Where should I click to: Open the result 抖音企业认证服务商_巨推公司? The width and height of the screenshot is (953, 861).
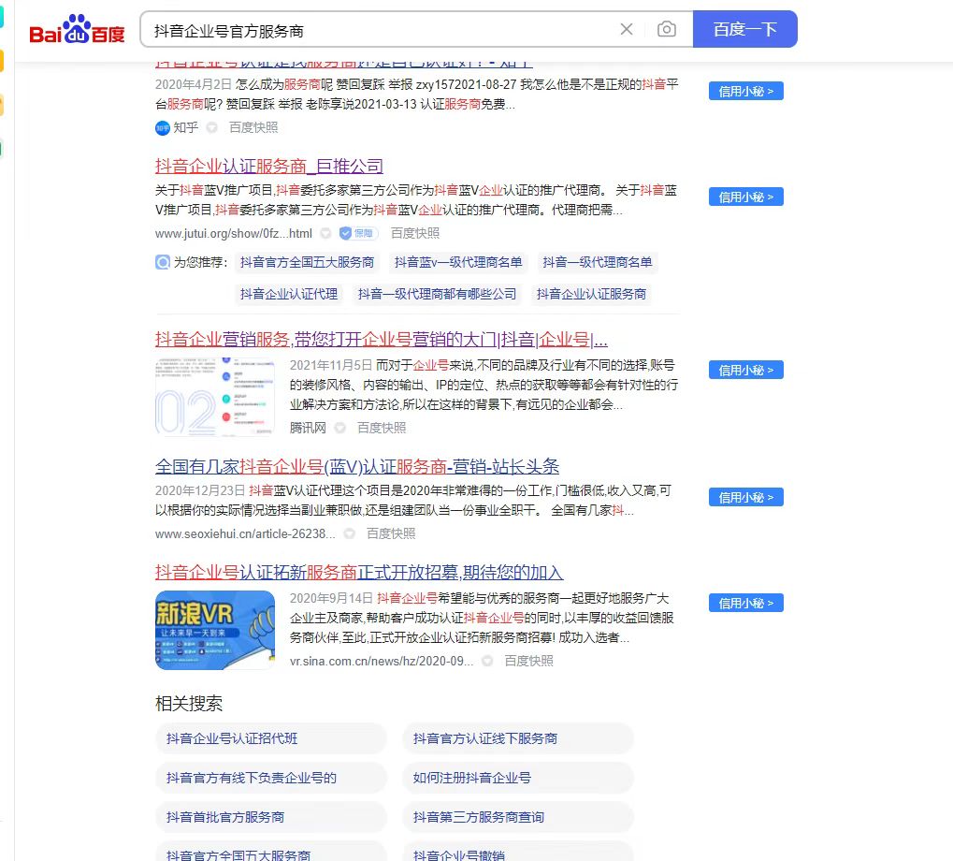tap(270, 166)
